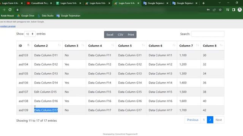This screenshot has width=243, height=136.
Task: Sort by Column 3 arrows
Action: coord(83,45)
